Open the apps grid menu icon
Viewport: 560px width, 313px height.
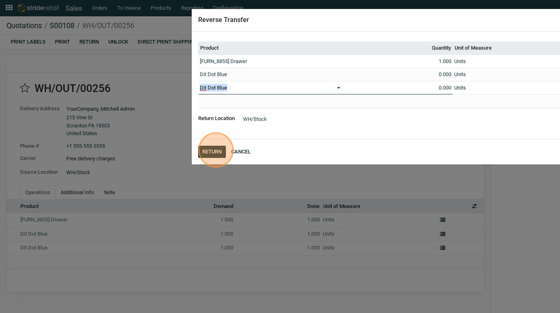[9, 7]
